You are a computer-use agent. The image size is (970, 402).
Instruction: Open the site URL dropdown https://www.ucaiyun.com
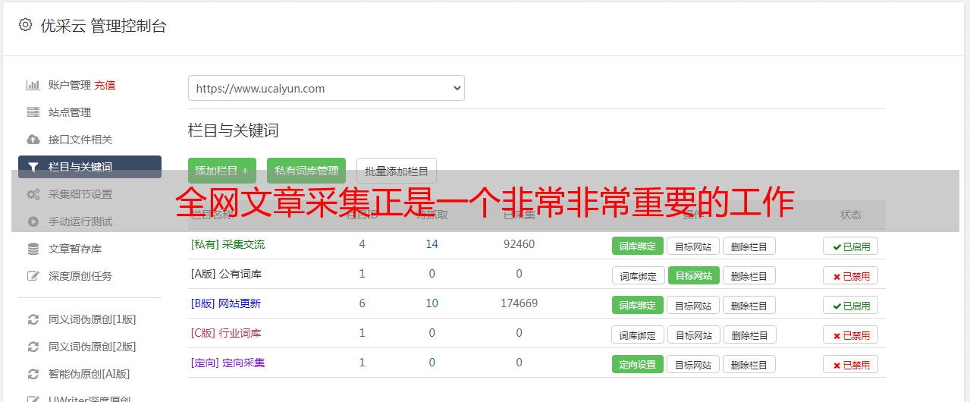tap(326, 88)
